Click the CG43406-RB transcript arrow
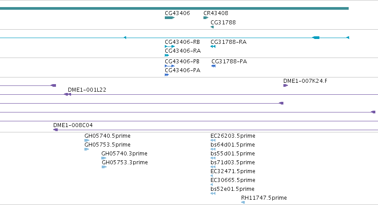Viewport: 378px width, 205px height. tap(170, 46)
